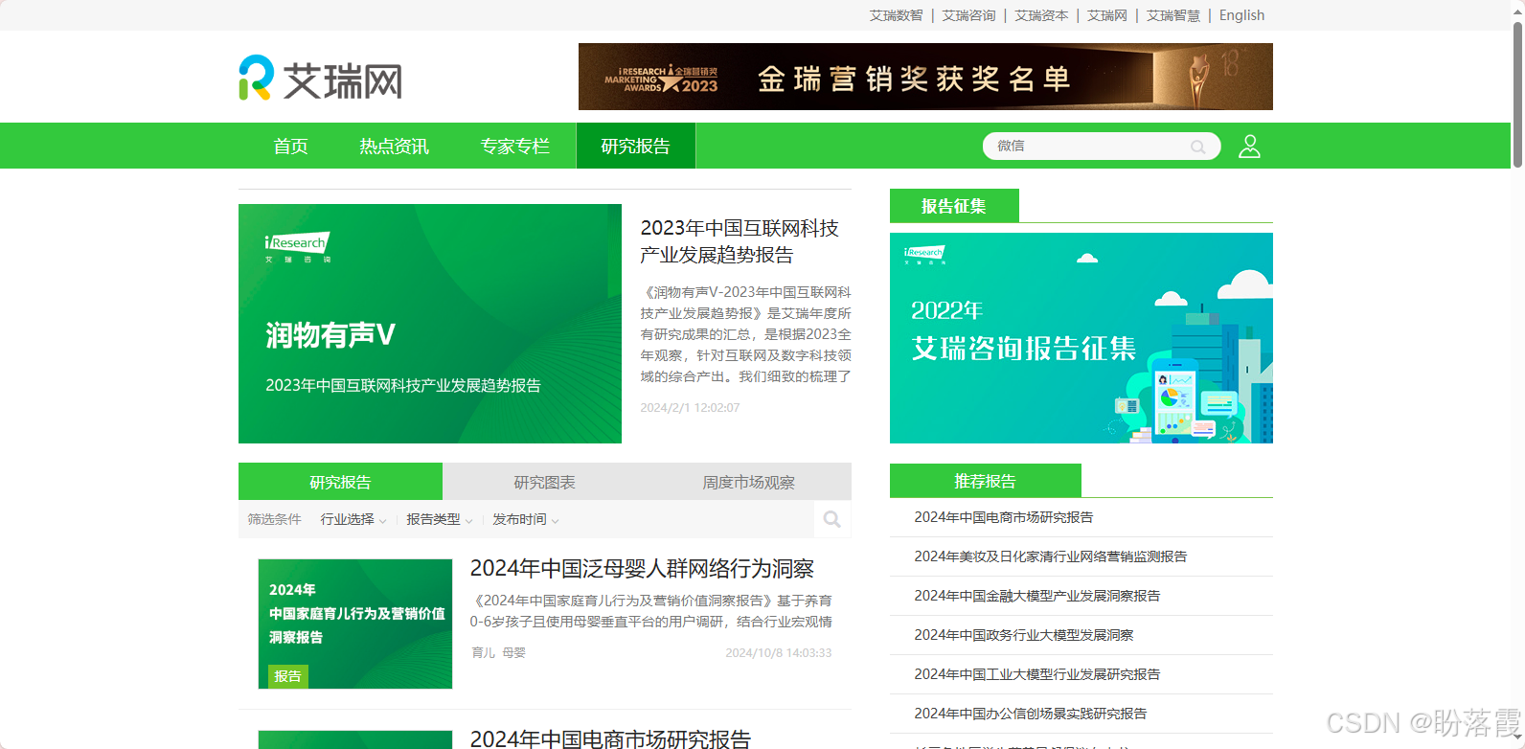Open the 2023年中国互联网科技产业发展趋势报告 headline
This screenshot has width=1525, height=749.
tap(740, 241)
